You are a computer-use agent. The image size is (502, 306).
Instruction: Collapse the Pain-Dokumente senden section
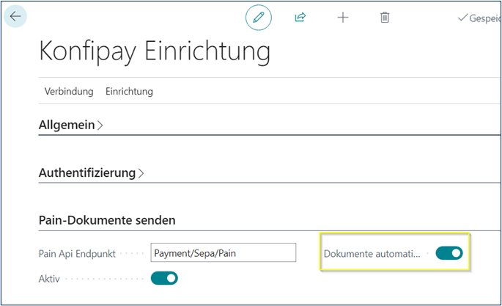coord(107,220)
